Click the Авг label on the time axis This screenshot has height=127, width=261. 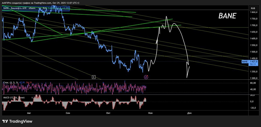(29, 113)
